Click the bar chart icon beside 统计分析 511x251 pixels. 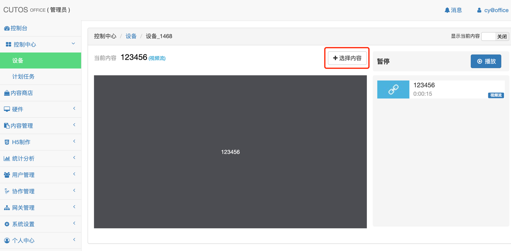tap(7, 159)
